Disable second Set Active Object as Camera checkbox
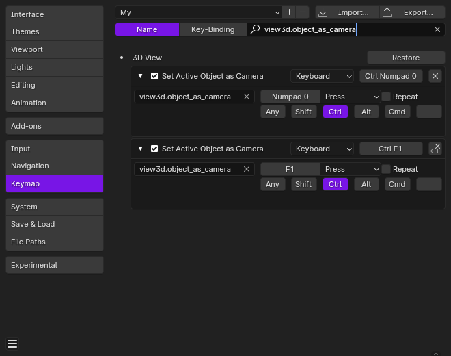The height and width of the screenshot is (356, 451). click(154, 149)
